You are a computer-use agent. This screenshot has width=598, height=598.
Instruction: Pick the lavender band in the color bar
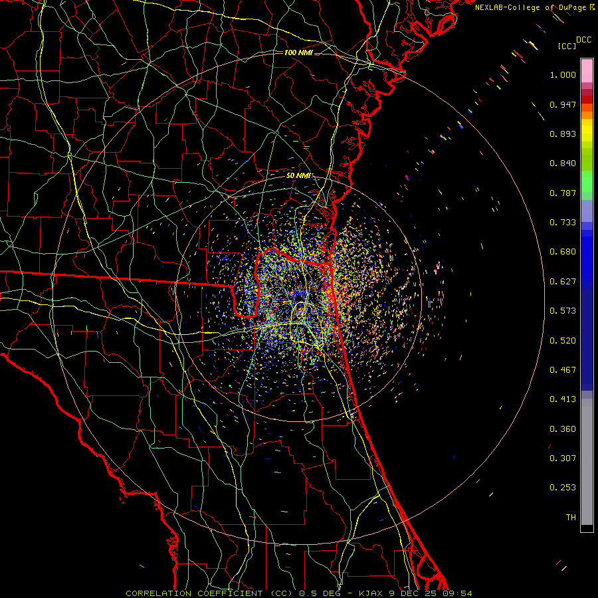click(x=587, y=211)
